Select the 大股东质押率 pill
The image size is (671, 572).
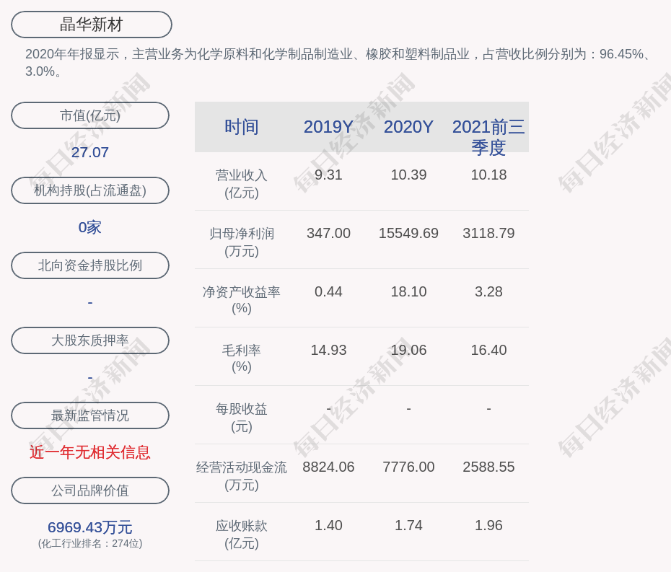90,340
